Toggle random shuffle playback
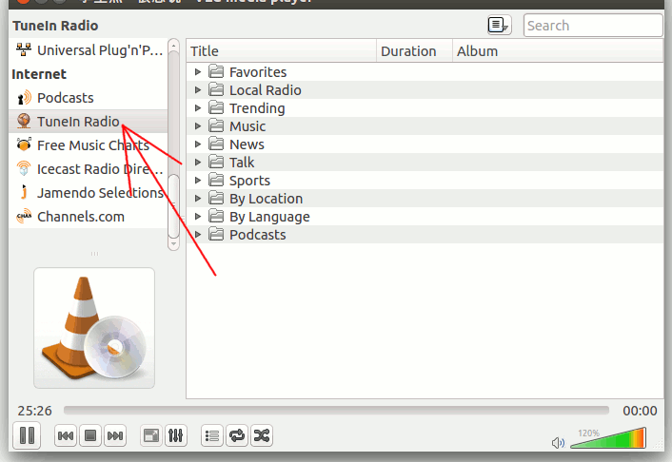This screenshot has width=672, height=462. click(262, 436)
